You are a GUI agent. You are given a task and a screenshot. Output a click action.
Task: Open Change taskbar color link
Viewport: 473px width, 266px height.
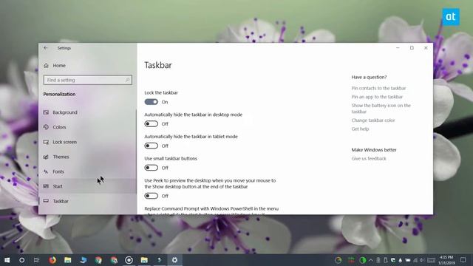tap(373, 120)
